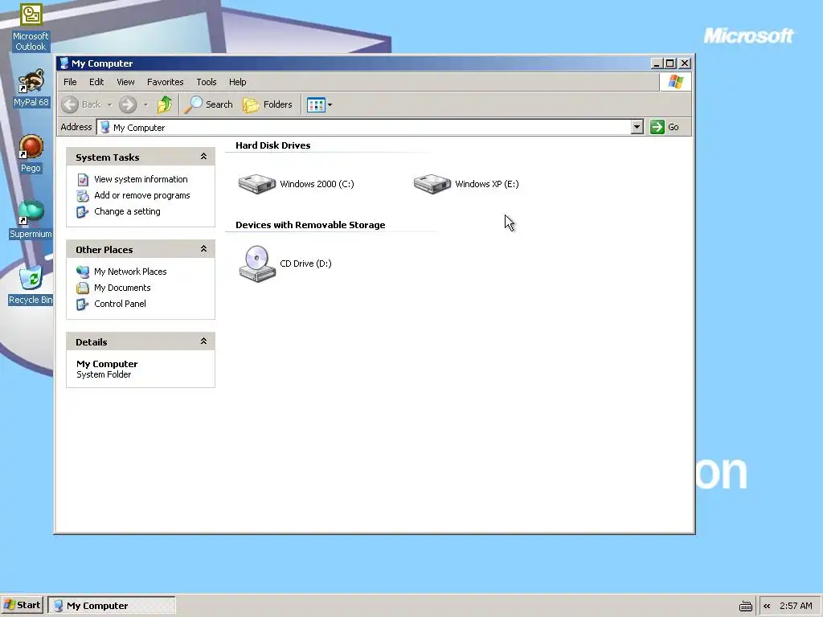This screenshot has width=823, height=617.
Task: Click the Start button
Action: click(x=22, y=606)
